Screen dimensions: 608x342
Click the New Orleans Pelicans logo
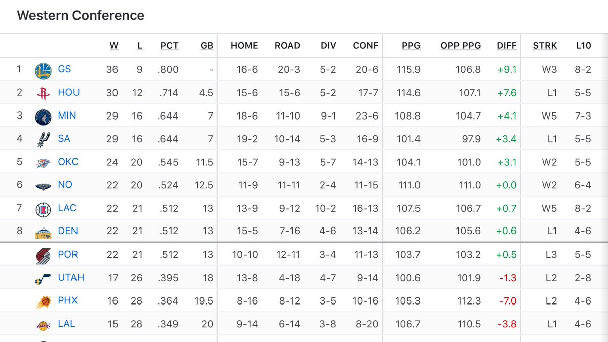click(43, 185)
